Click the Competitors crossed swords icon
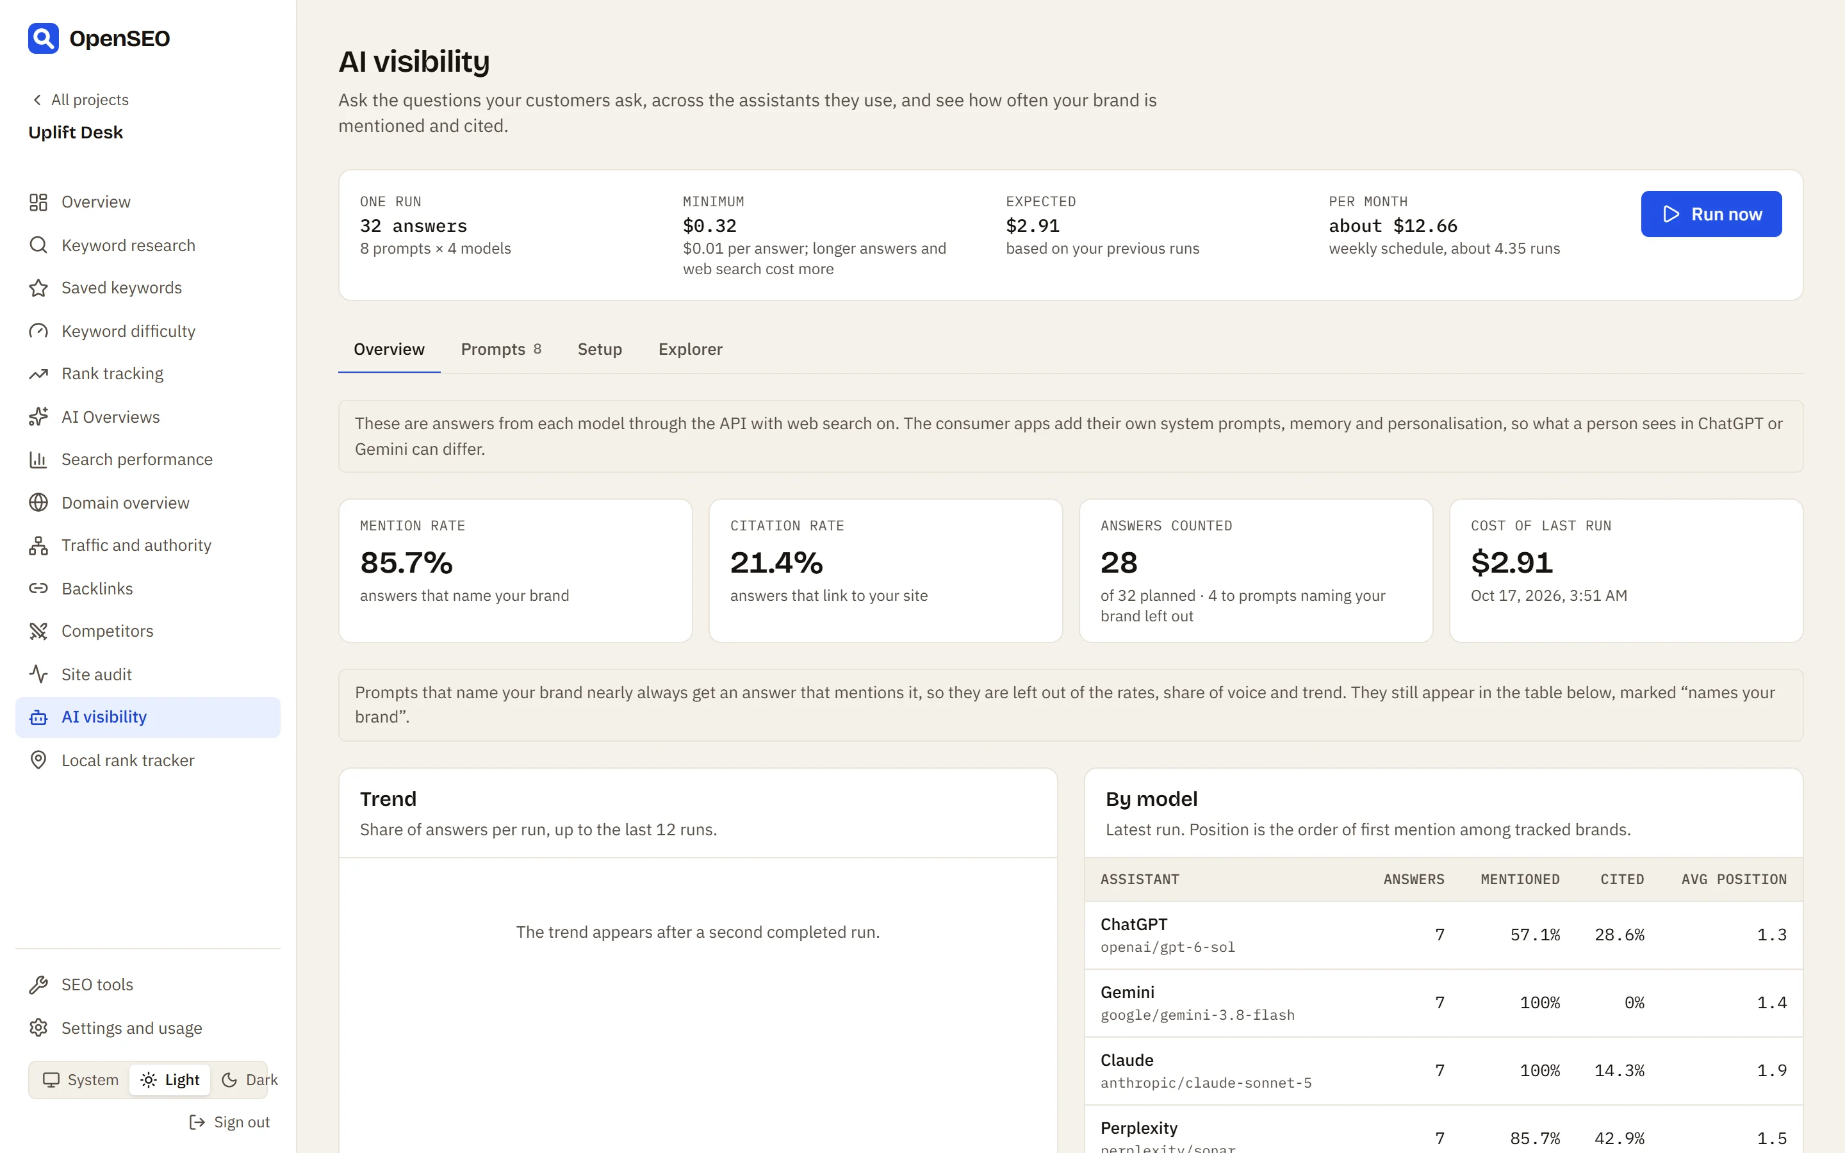The height and width of the screenshot is (1153, 1845). coord(38,631)
